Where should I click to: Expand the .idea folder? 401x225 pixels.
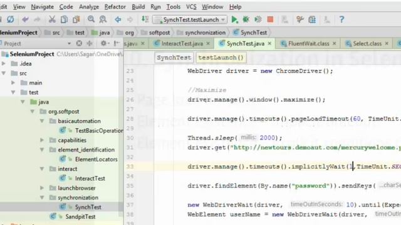point(4,64)
